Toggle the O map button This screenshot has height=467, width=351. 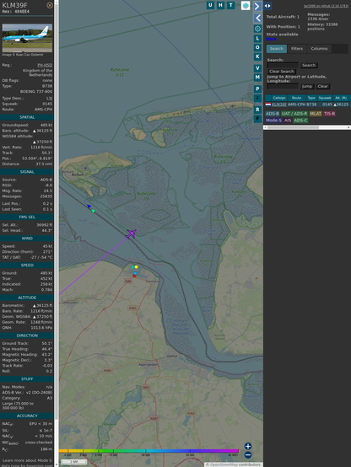pos(257,47)
